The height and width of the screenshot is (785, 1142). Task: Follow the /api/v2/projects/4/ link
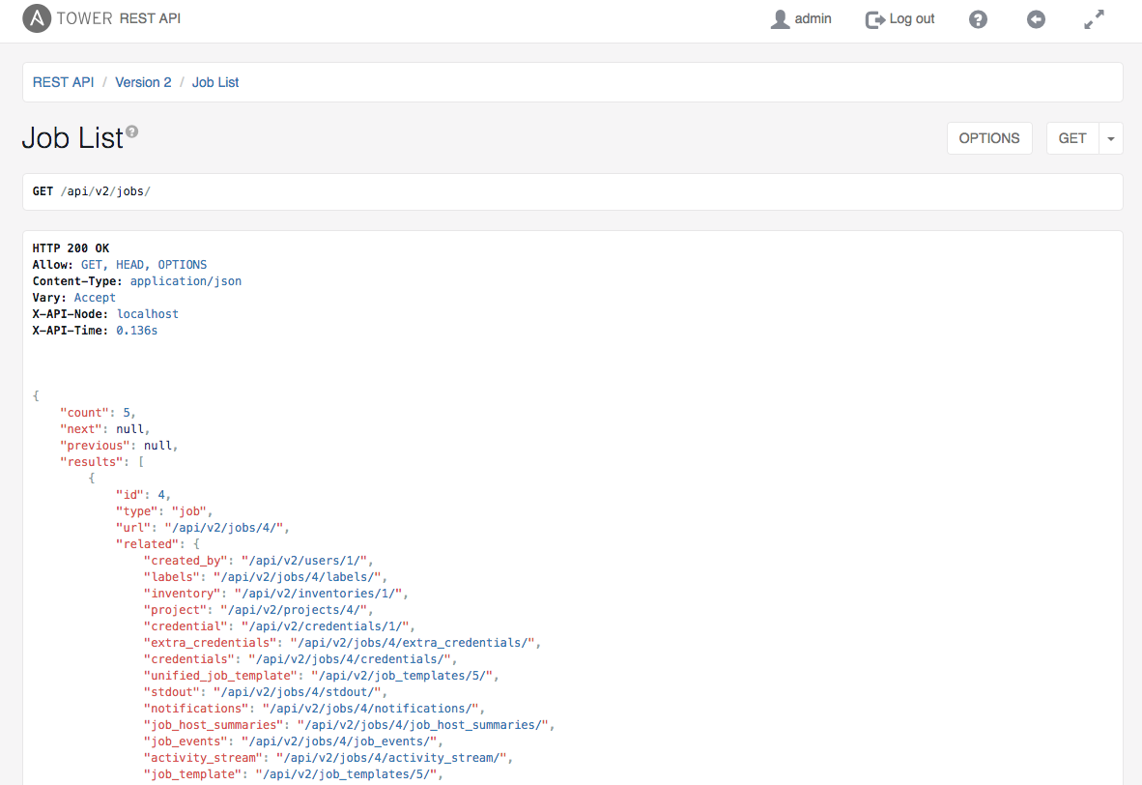click(x=296, y=610)
